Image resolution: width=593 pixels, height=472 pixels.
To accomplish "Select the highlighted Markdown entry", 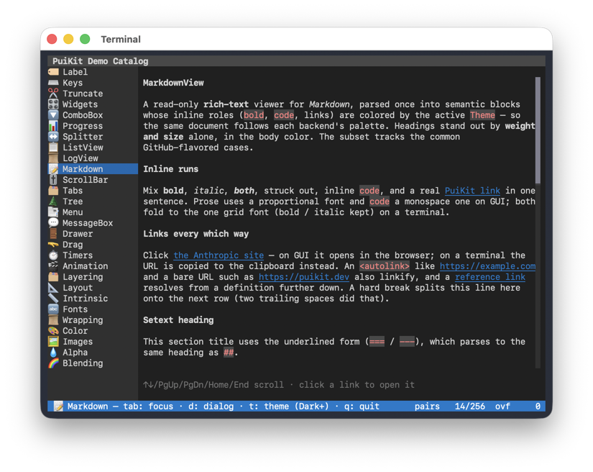I will coord(93,169).
